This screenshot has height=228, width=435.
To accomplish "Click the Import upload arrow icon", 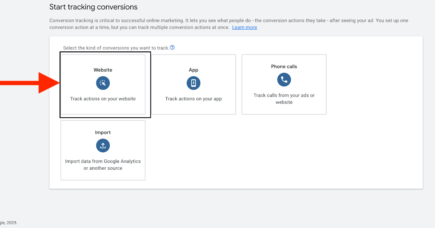I will [103, 145].
